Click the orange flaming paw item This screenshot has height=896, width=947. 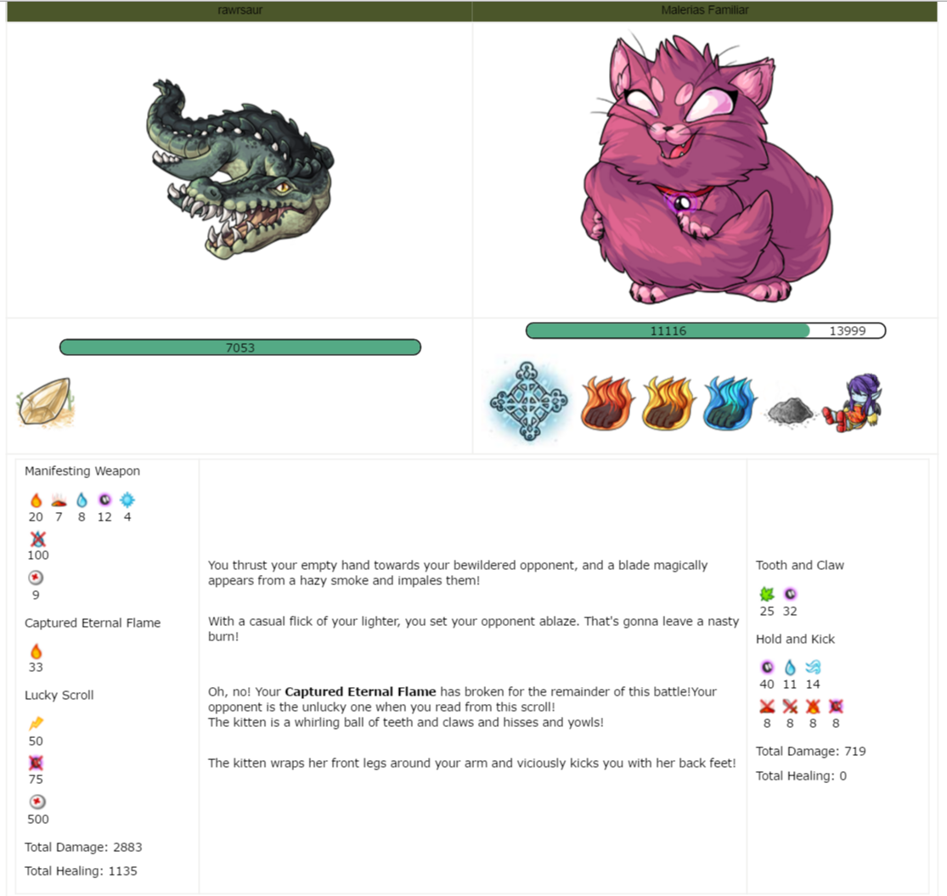click(x=607, y=403)
